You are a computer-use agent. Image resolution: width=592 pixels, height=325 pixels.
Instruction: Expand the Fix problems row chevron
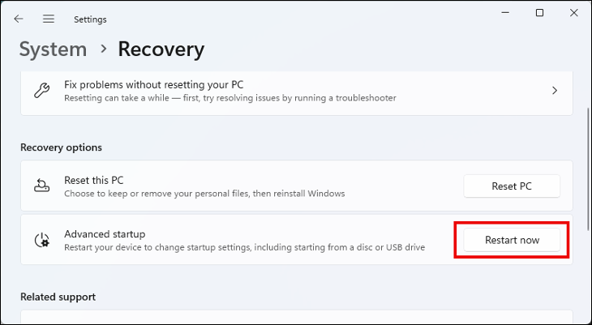pos(555,91)
